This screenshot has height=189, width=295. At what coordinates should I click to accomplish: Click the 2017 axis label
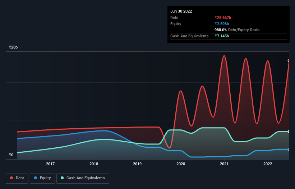(x=50, y=164)
